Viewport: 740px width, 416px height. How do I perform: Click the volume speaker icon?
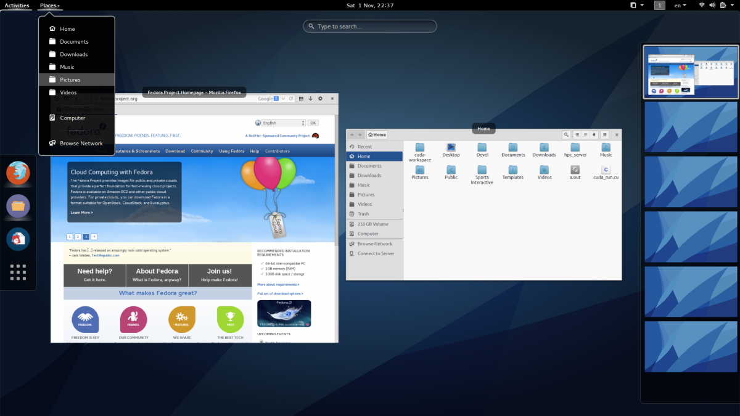point(712,5)
